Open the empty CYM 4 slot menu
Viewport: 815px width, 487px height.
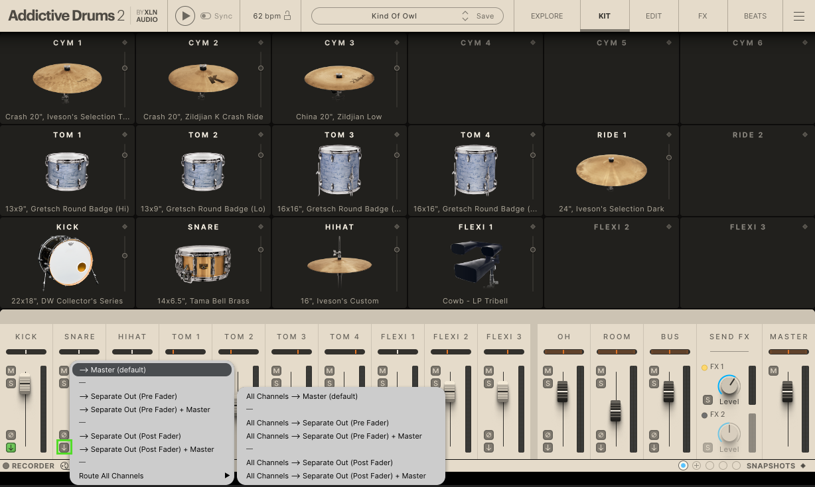(x=533, y=42)
